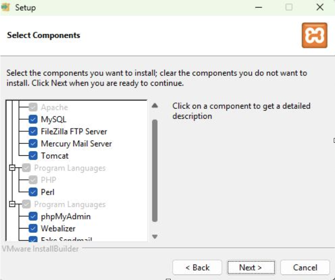Viewport: 335px width, 280px height.
Task: Toggle the phpMyAdmin checkbox
Action: coord(33,216)
